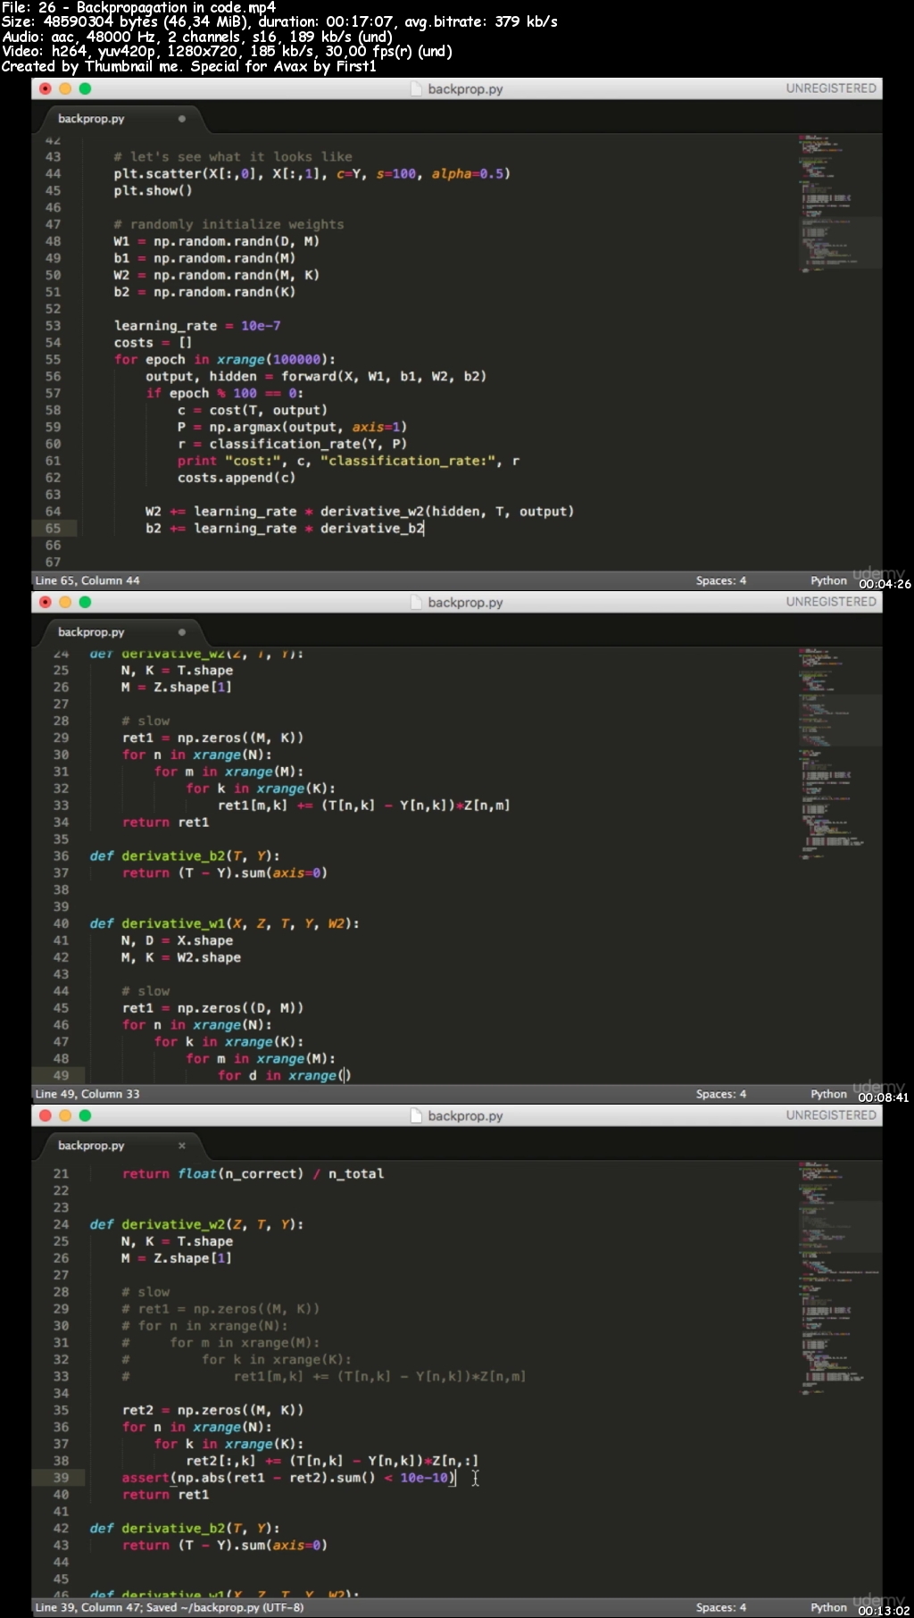This screenshot has width=914, height=1618.
Task: Click the yellow minimize button of the window timestamped 00:08:41
Action: click(x=65, y=602)
